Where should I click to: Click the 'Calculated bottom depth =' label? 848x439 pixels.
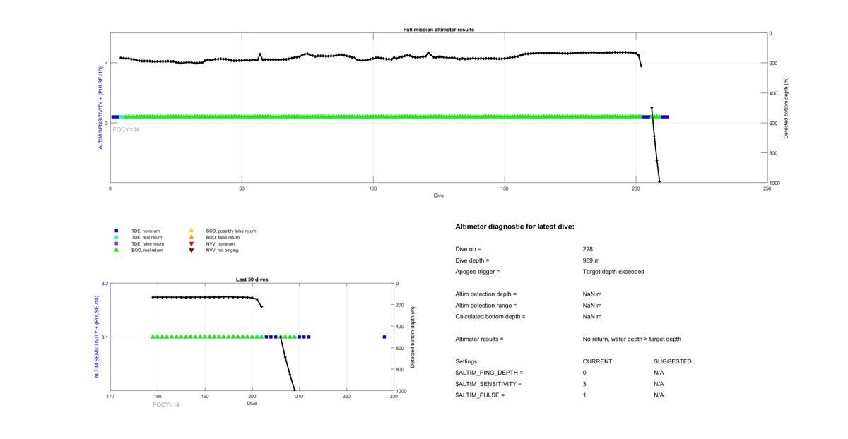(x=490, y=316)
